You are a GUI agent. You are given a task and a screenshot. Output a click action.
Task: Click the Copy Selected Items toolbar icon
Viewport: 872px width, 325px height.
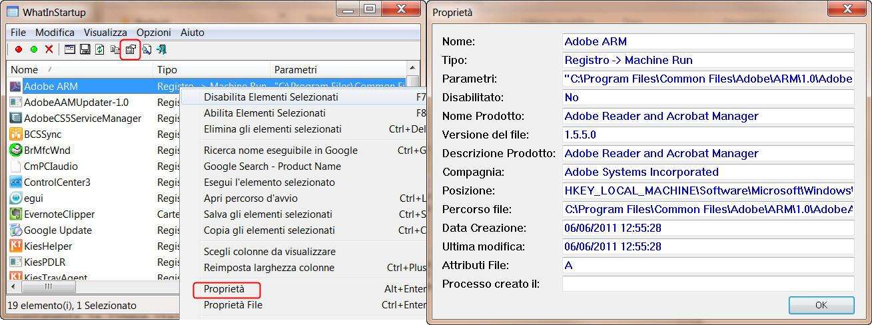coord(115,49)
